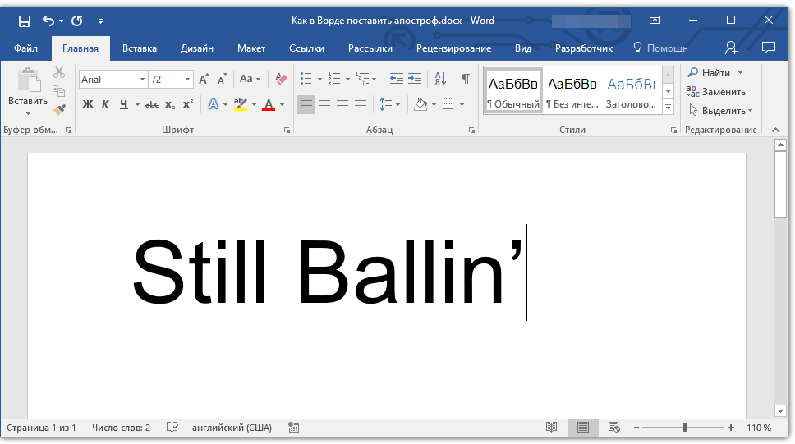Expand line spacing dropdown
The image size is (795, 444).
pos(398,104)
